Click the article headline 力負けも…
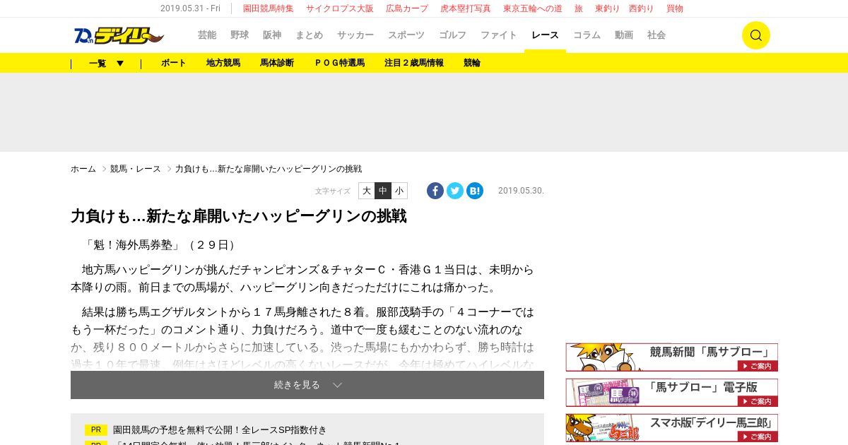 [x=239, y=216]
